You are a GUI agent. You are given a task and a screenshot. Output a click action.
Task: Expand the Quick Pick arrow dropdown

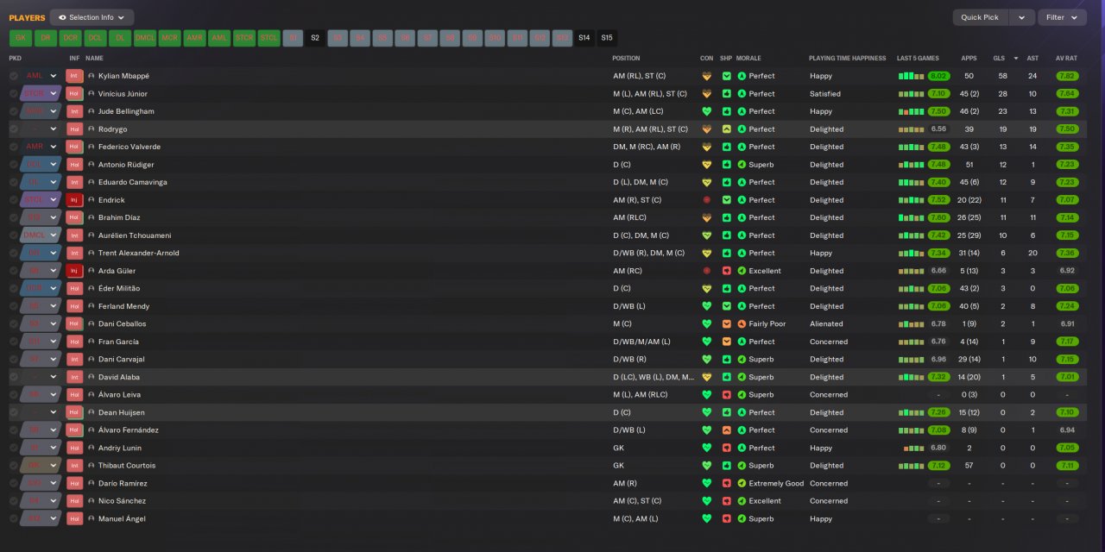(x=1022, y=17)
